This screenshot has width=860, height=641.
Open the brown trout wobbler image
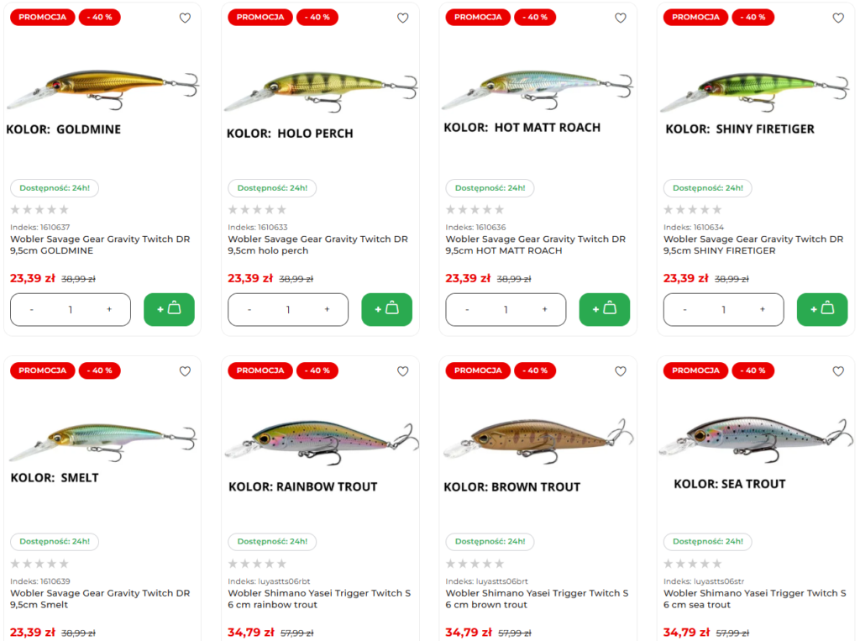(x=537, y=440)
